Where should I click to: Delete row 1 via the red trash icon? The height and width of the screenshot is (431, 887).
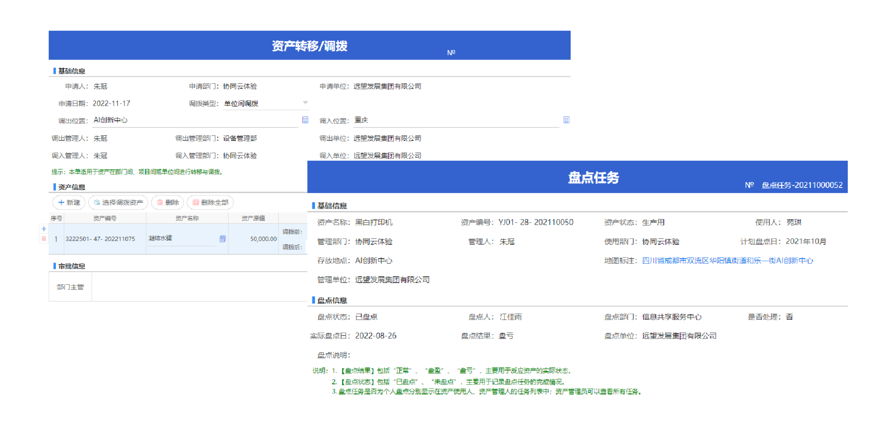(x=44, y=239)
